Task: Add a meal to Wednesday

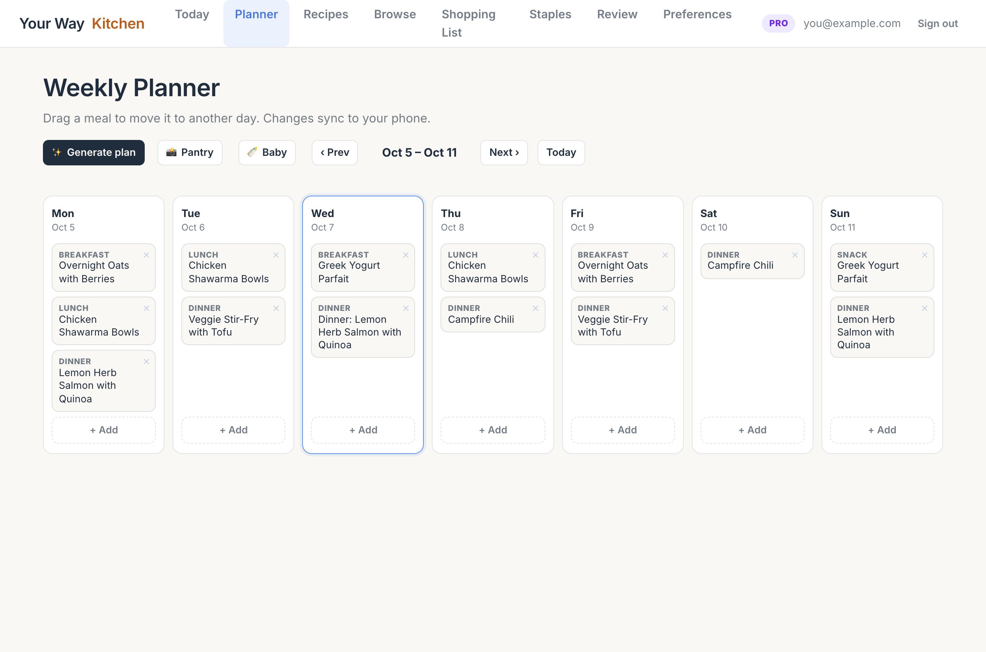Action: tap(363, 430)
